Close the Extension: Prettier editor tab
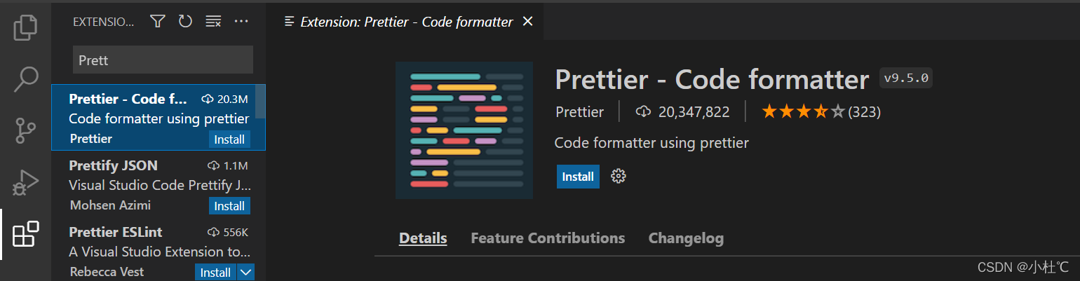The image size is (1080, 281). tap(528, 22)
